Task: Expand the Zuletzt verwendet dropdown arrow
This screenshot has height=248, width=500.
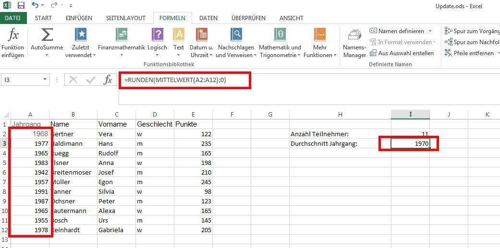Action: point(95,55)
